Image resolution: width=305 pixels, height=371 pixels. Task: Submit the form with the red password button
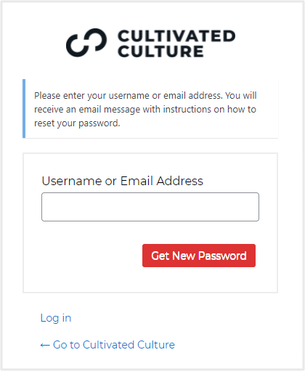tap(199, 256)
